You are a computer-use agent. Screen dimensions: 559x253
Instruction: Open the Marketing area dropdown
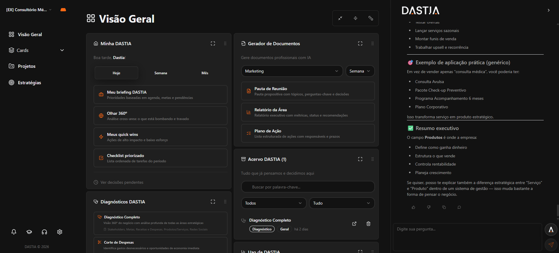[292, 71]
